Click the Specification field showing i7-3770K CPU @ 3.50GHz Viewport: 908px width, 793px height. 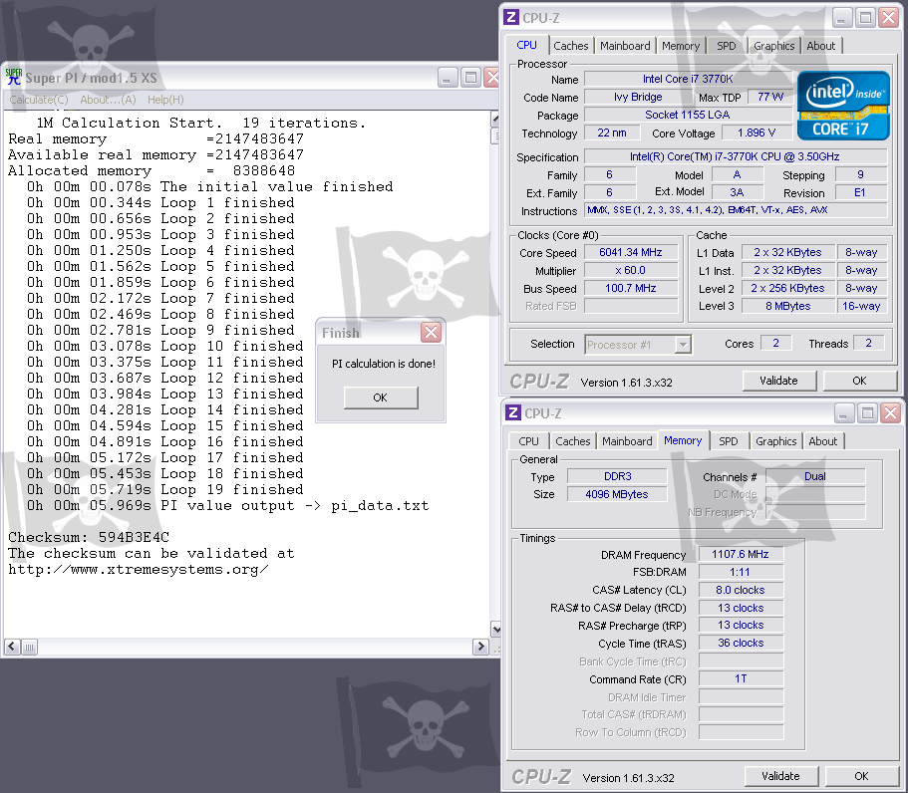click(x=736, y=156)
